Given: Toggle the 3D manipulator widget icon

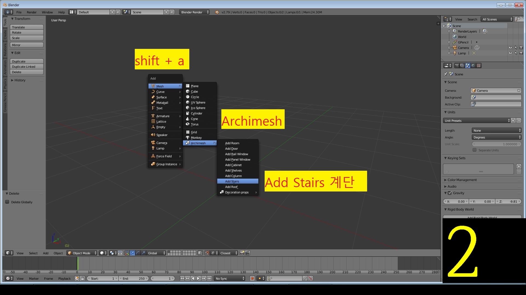Looking at the screenshot, I should (x=127, y=253).
